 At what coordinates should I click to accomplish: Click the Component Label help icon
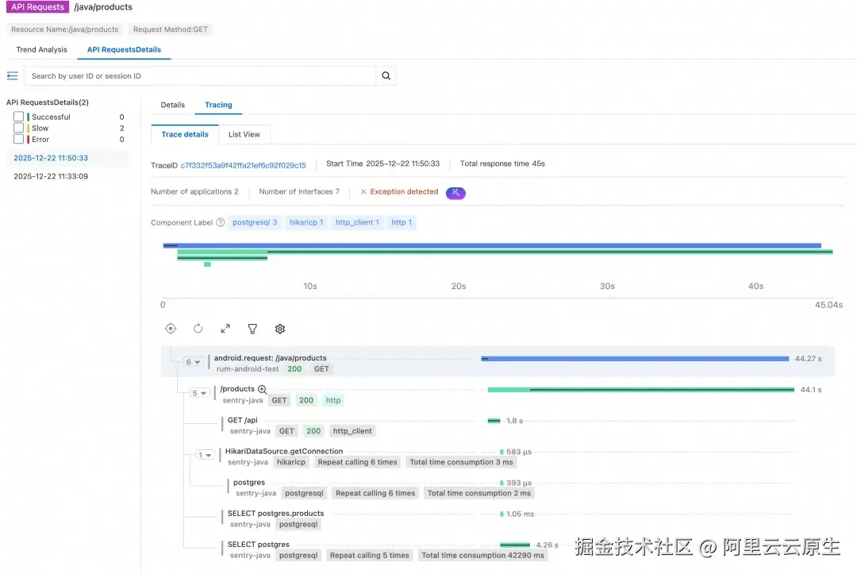[x=221, y=222]
